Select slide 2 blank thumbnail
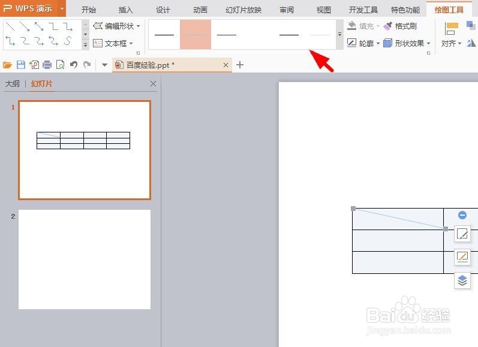Screen dimensions: 478x347 tap(85, 260)
